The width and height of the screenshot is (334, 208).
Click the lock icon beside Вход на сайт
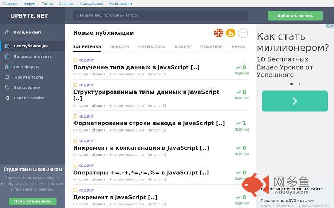click(x=7, y=32)
